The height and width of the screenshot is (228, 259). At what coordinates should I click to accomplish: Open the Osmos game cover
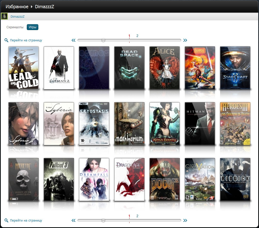point(94,68)
